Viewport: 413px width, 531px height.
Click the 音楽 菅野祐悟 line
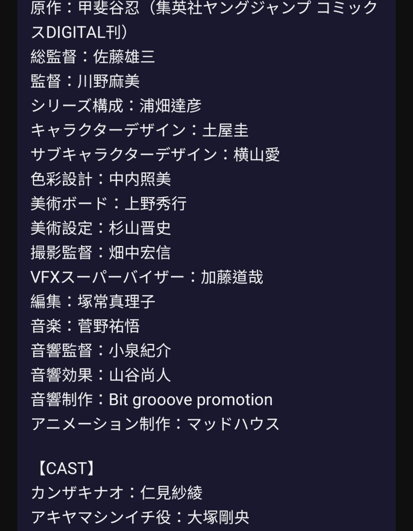coord(85,326)
